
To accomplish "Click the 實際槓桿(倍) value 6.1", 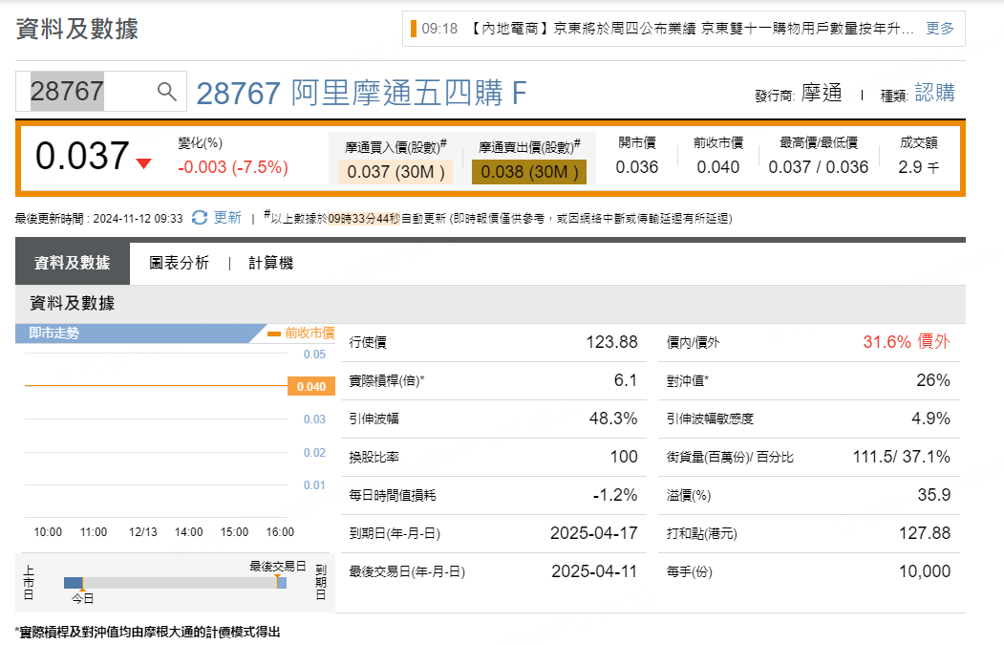I will coord(626,380).
